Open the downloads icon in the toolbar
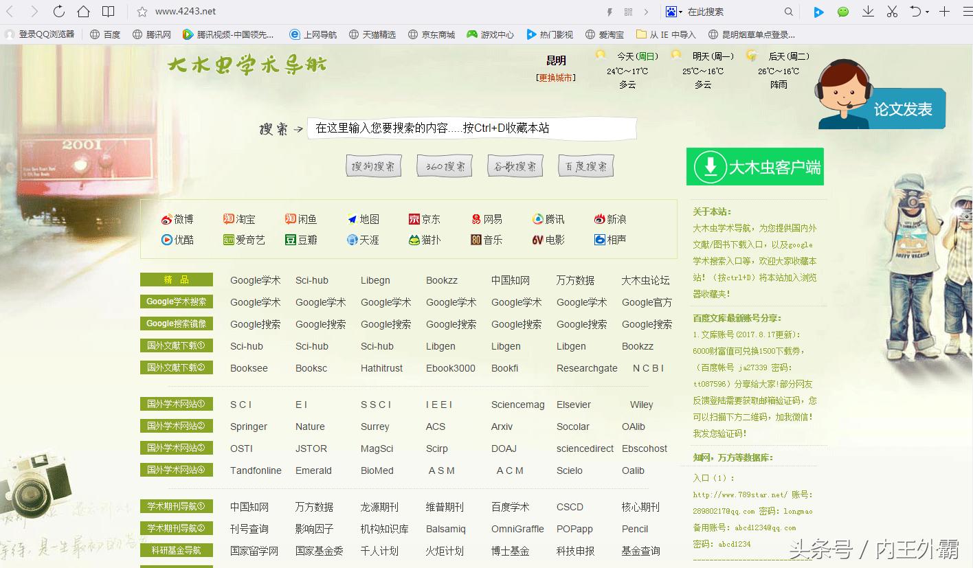 click(867, 11)
